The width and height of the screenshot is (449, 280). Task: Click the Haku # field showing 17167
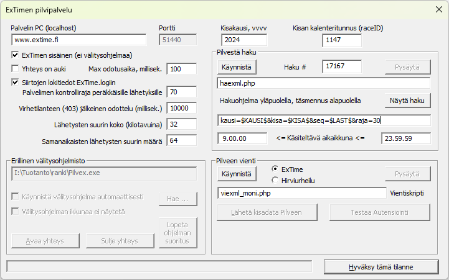[346, 66]
